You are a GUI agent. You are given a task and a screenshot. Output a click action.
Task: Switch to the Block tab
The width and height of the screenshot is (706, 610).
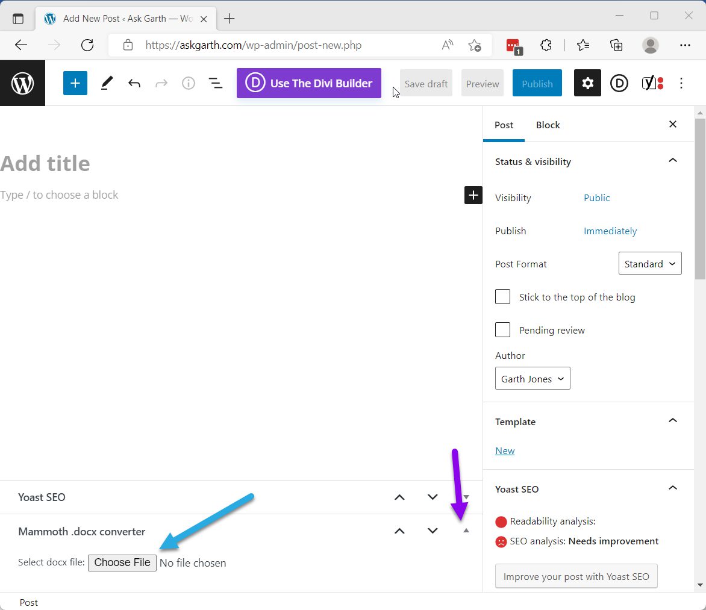(548, 125)
